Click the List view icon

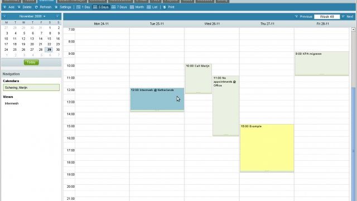tap(149, 7)
